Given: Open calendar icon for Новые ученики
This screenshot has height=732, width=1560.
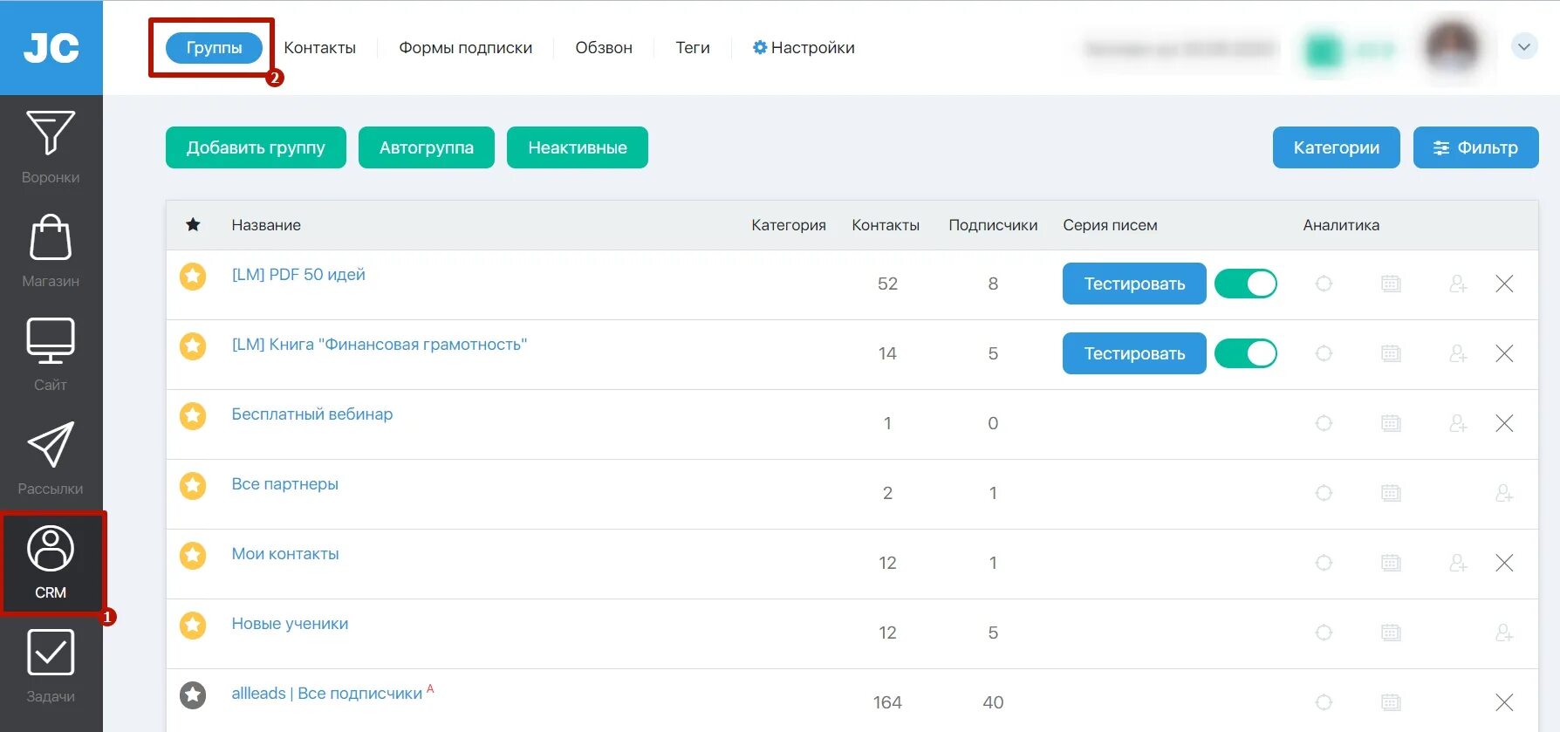Looking at the screenshot, I should coord(1391,633).
